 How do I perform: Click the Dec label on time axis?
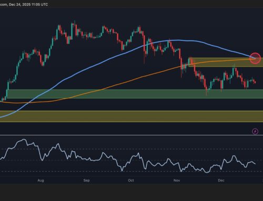[x=221, y=180]
